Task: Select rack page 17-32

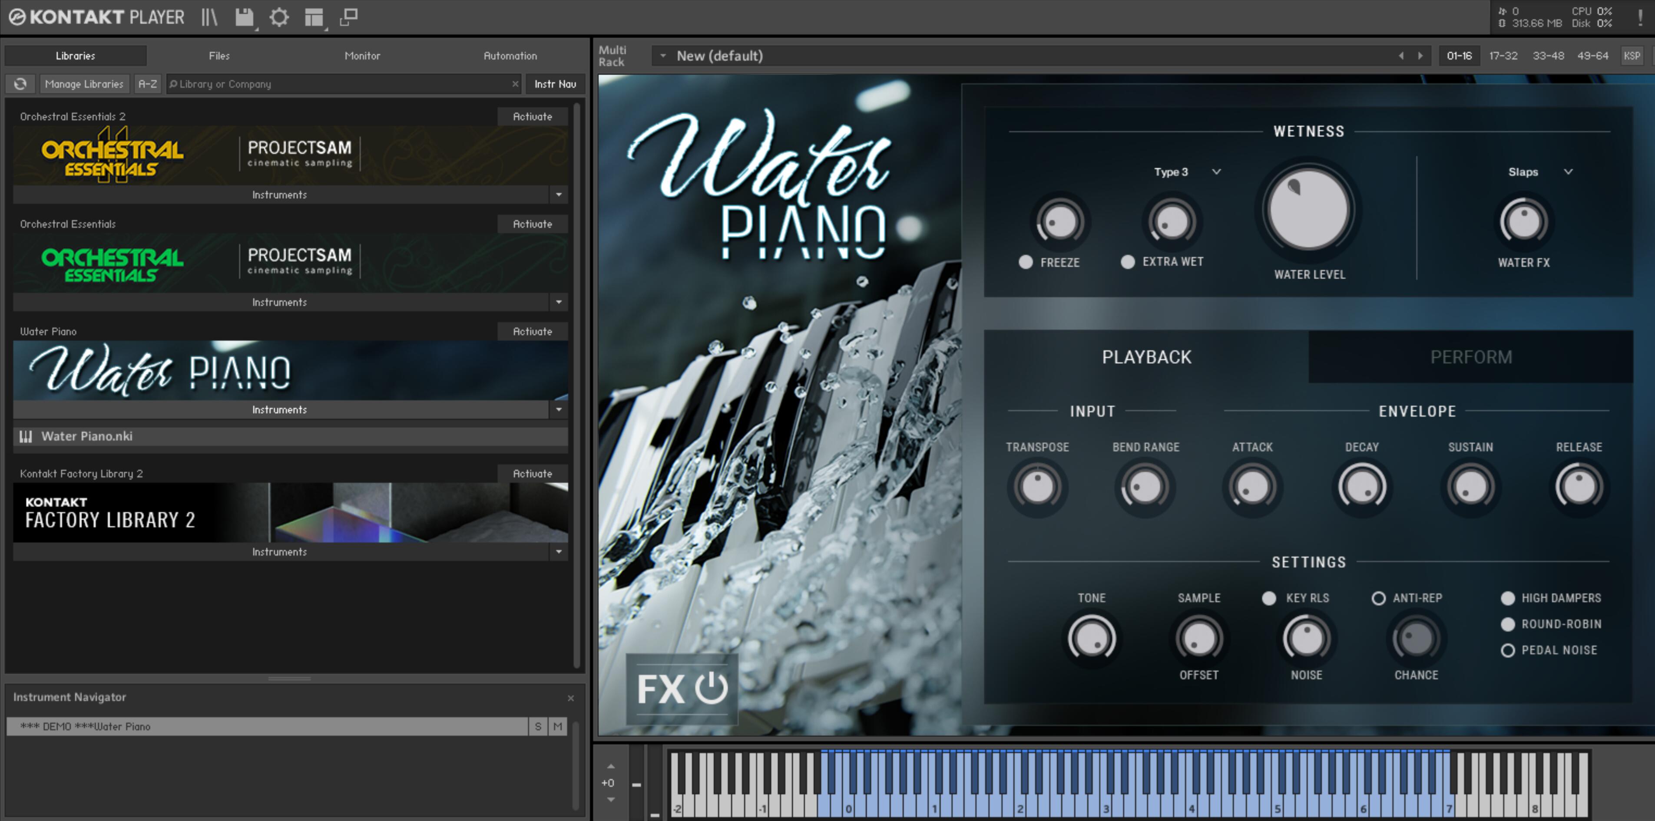Action: click(1503, 56)
